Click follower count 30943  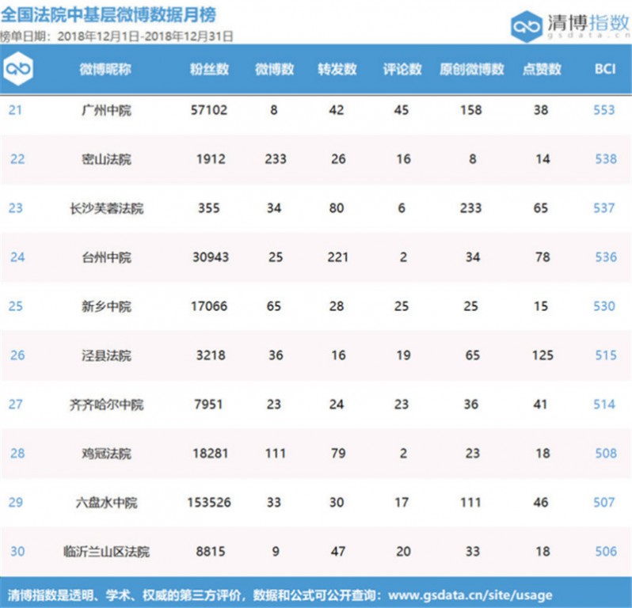tap(211, 257)
